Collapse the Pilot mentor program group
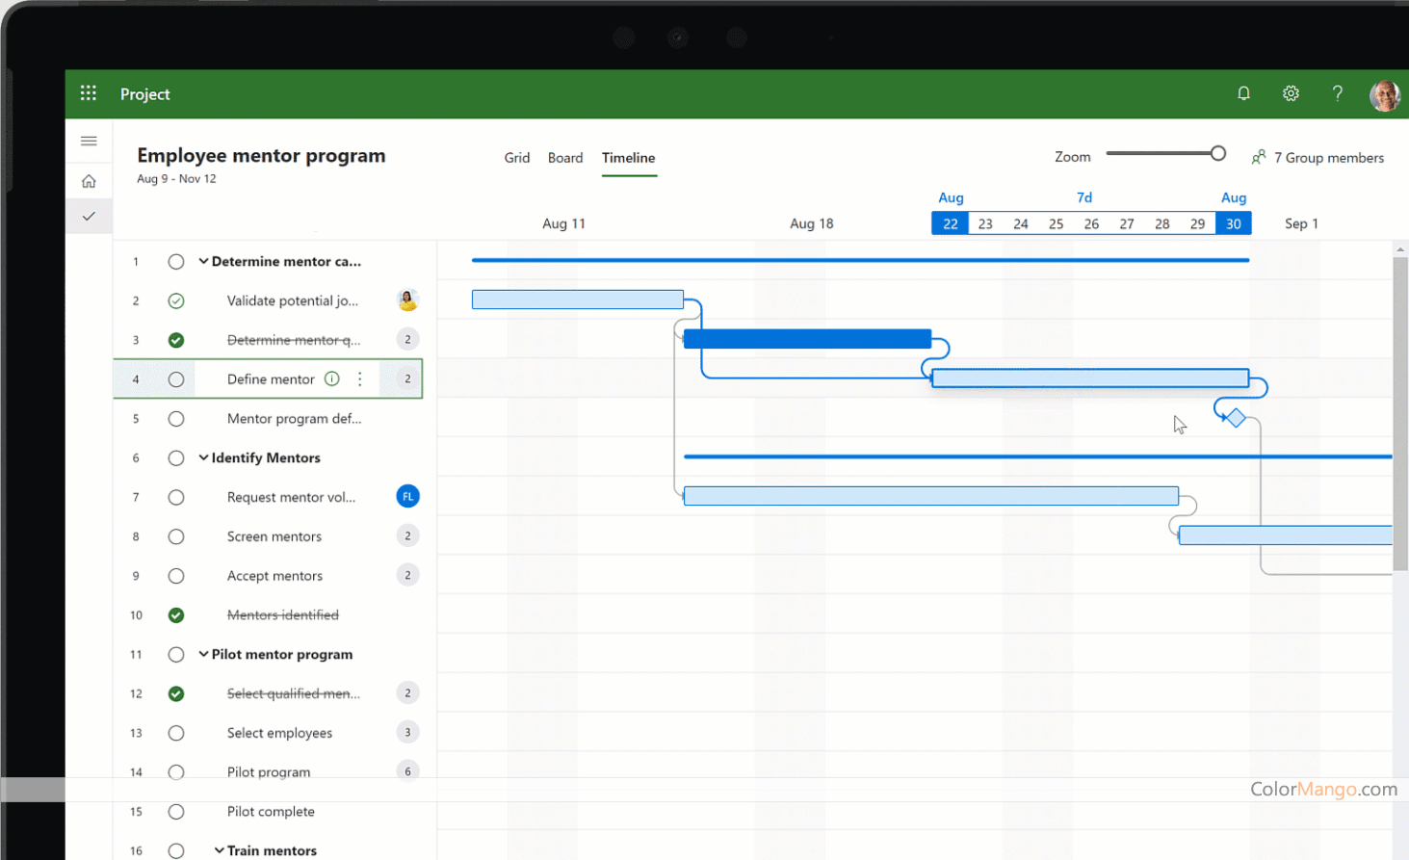 pyautogui.click(x=203, y=655)
